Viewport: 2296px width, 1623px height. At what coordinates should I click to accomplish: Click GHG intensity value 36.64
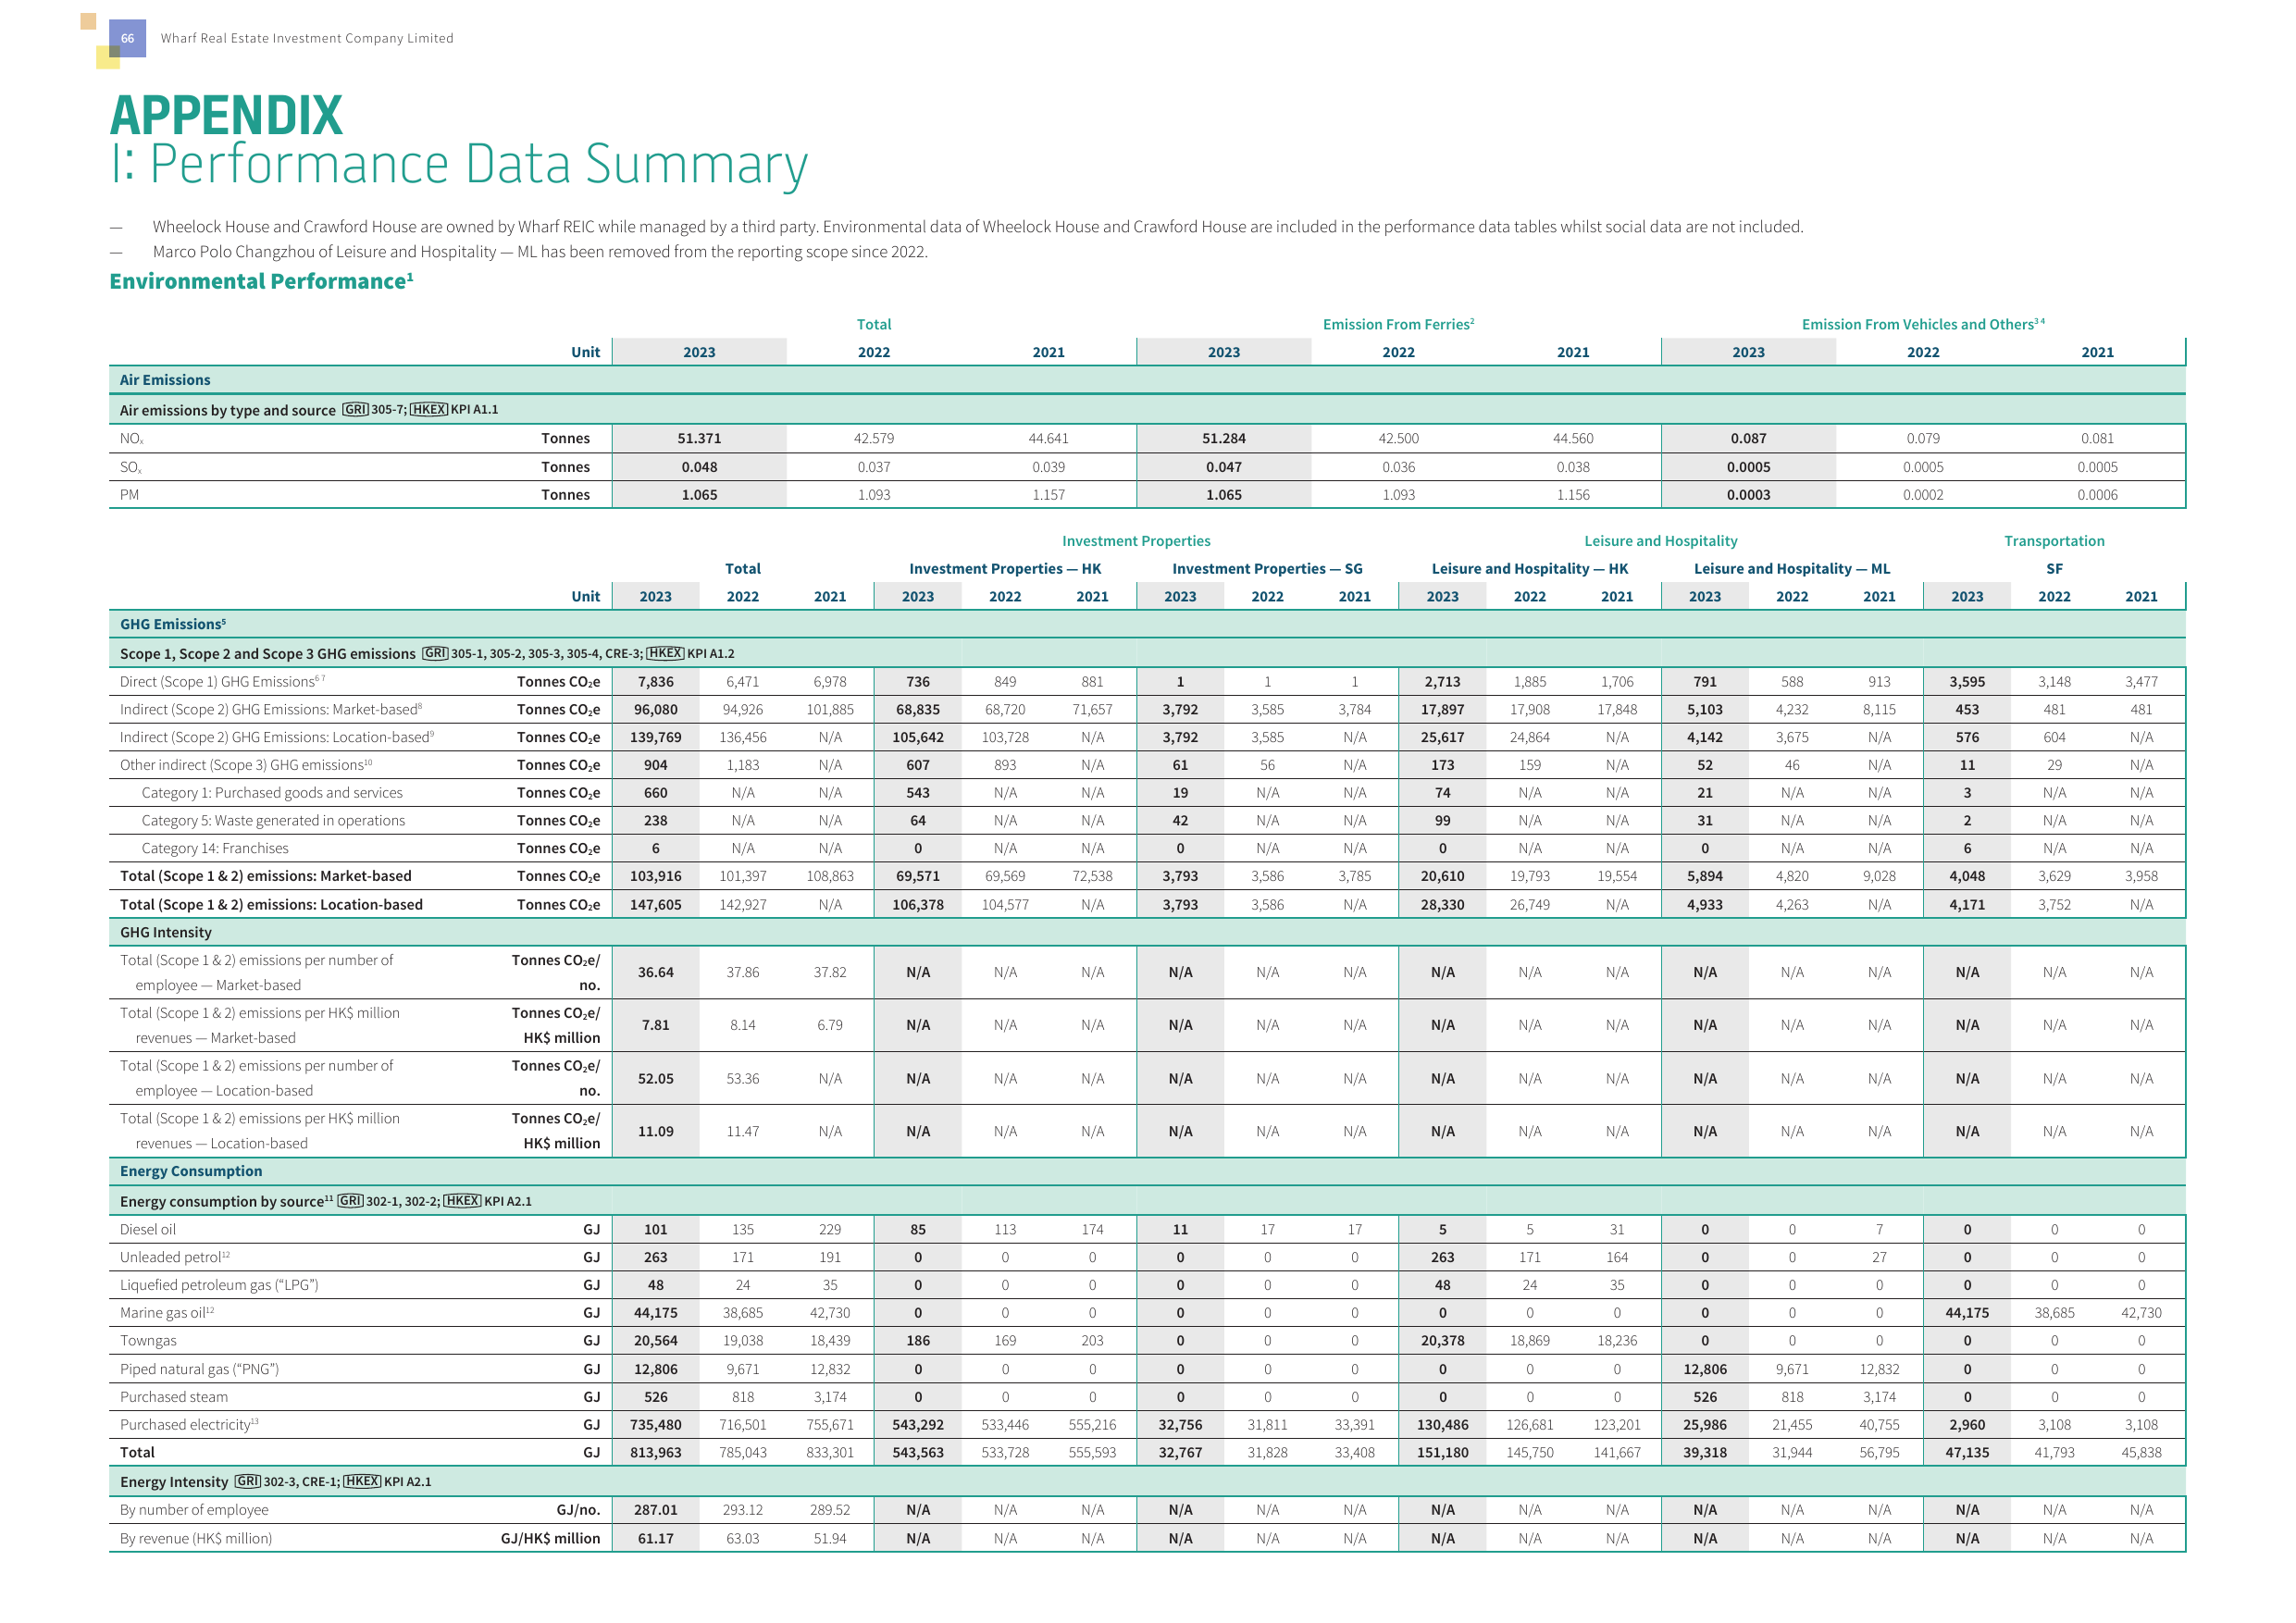tap(655, 973)
